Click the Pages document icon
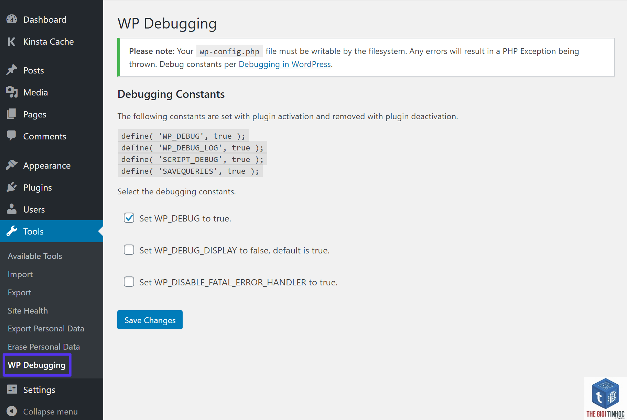627x420 pixels. tap(12, 114)
